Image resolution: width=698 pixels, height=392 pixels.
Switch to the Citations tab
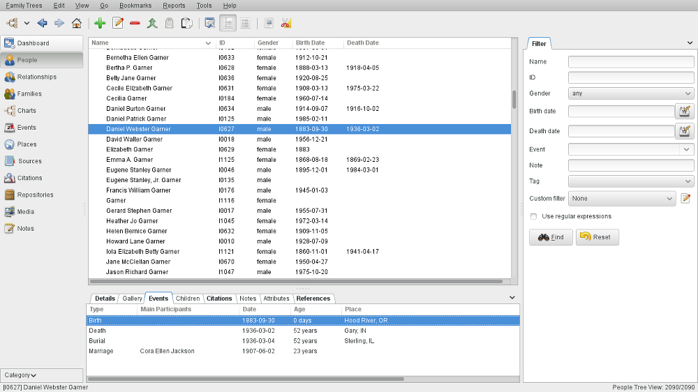tap(219, 299)
